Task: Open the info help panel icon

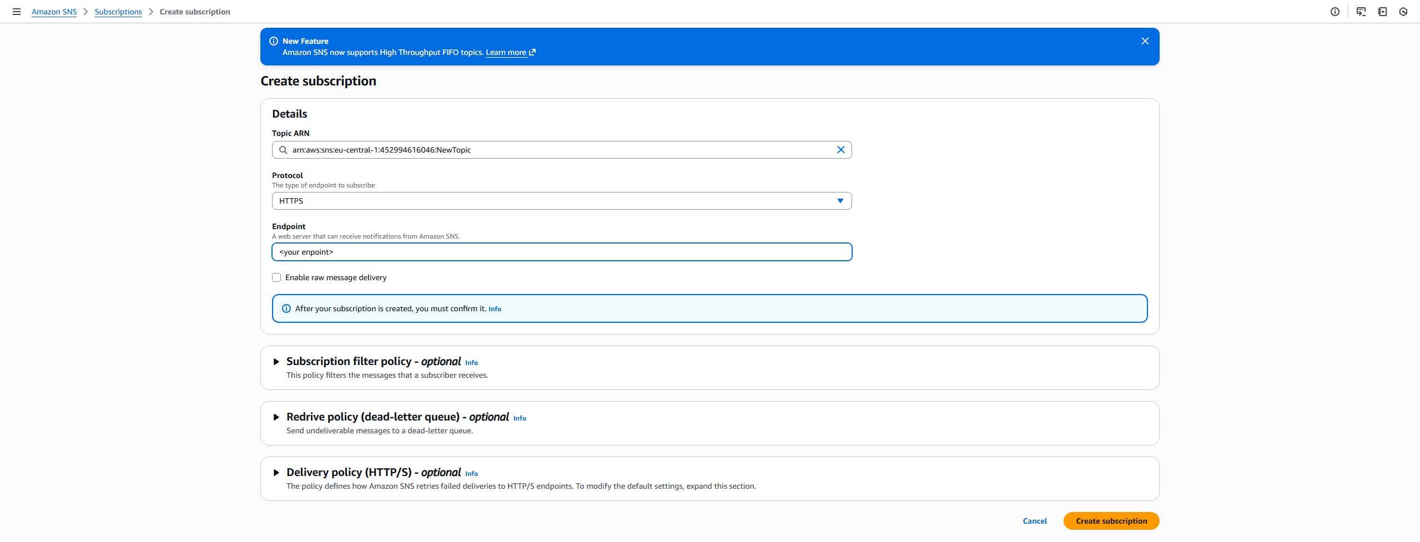Action: coord(1335,12)
